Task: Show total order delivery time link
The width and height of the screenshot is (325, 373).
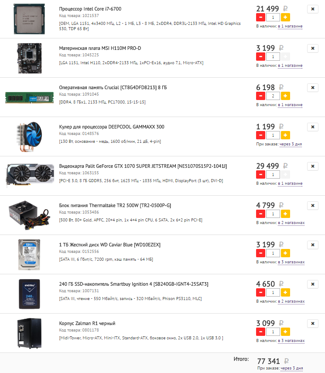Action: (x=292, y=368)
